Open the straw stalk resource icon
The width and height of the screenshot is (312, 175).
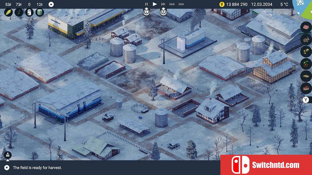pos(19,13)
